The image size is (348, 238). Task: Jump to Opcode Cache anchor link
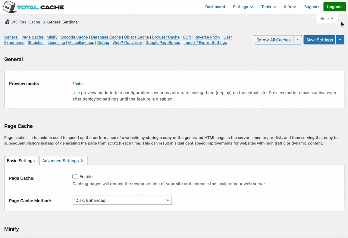tap(74, 37)
